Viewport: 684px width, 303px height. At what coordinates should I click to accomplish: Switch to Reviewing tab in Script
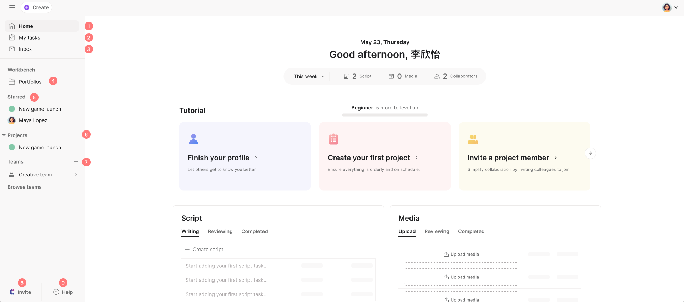[x=220, y=231]
